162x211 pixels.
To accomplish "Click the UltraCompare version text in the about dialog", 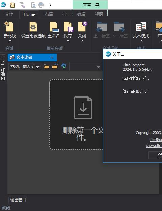I will (137, 67).
